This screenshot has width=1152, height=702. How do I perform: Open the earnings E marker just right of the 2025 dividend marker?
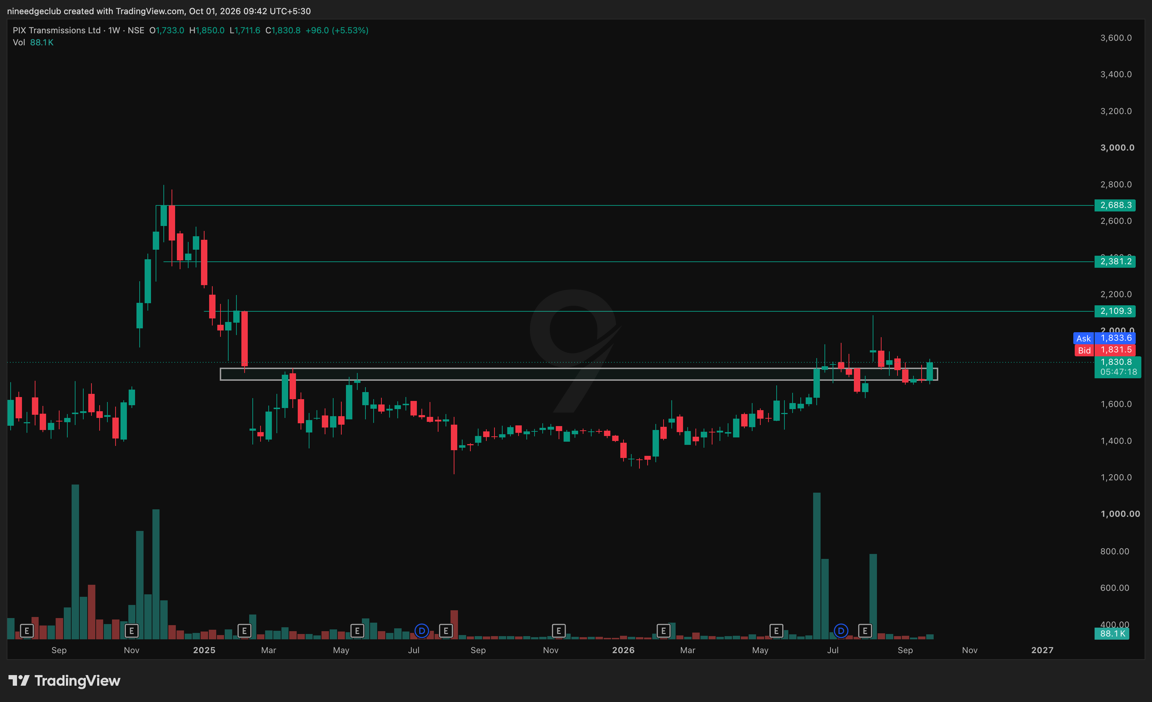446,631
